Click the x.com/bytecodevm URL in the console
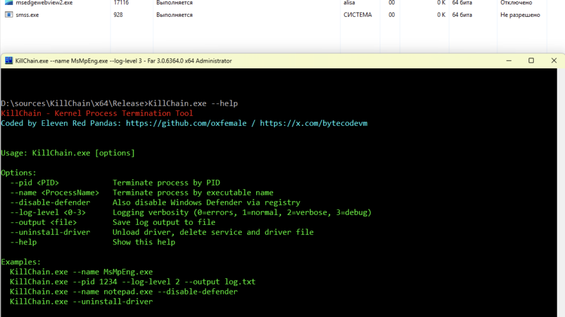The height and width of the screenshot is (317, 565). [x=313, y=123]
